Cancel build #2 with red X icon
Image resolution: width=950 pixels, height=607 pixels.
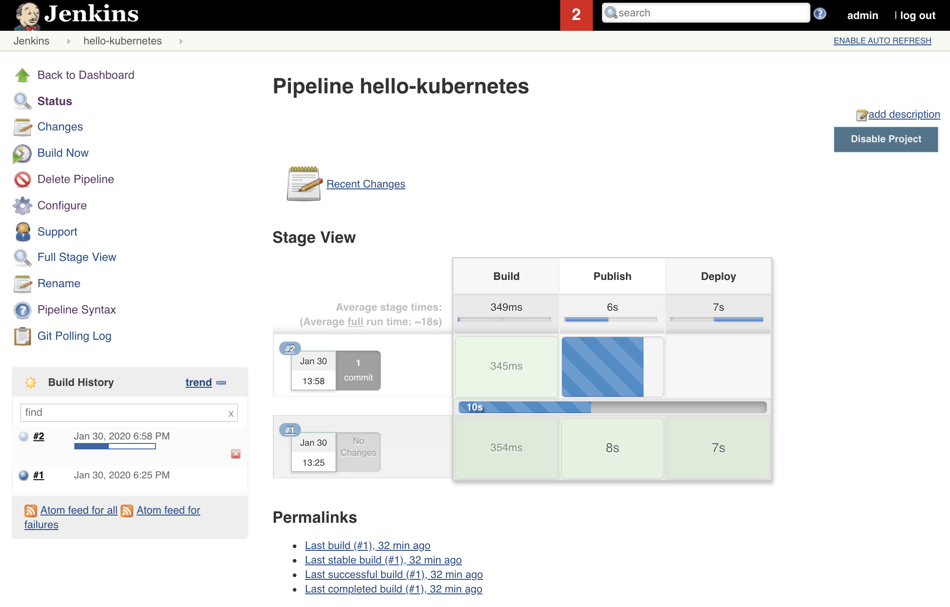(x=236, y=454)
